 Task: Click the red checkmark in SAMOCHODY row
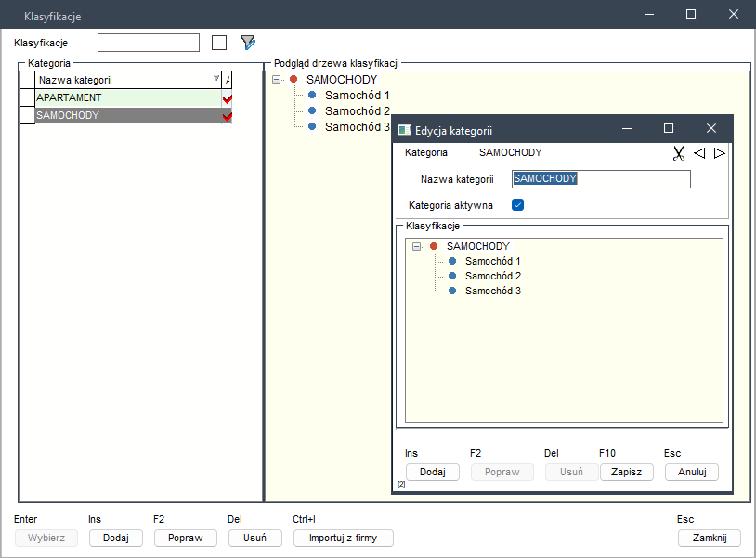pyautogui.click(x=227, y=116)
